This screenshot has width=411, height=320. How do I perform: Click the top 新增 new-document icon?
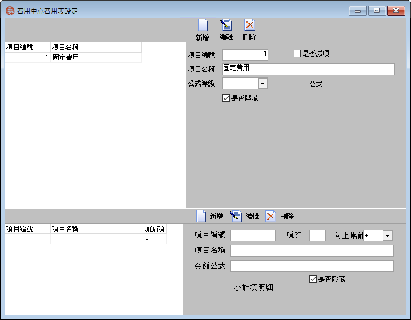203,25
